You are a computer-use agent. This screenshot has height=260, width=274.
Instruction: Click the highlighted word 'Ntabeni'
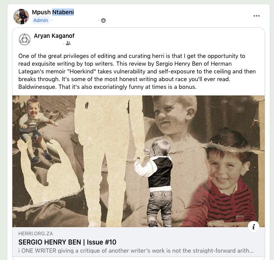63,12
